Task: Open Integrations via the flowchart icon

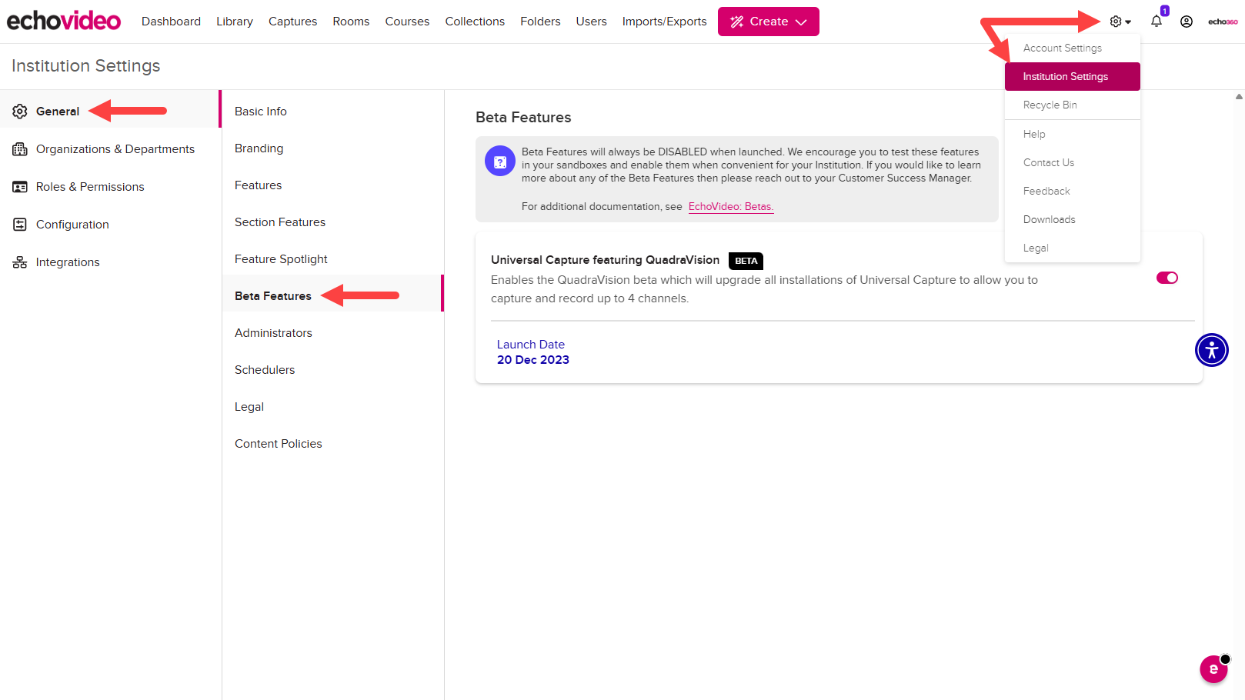Action: 20,262
